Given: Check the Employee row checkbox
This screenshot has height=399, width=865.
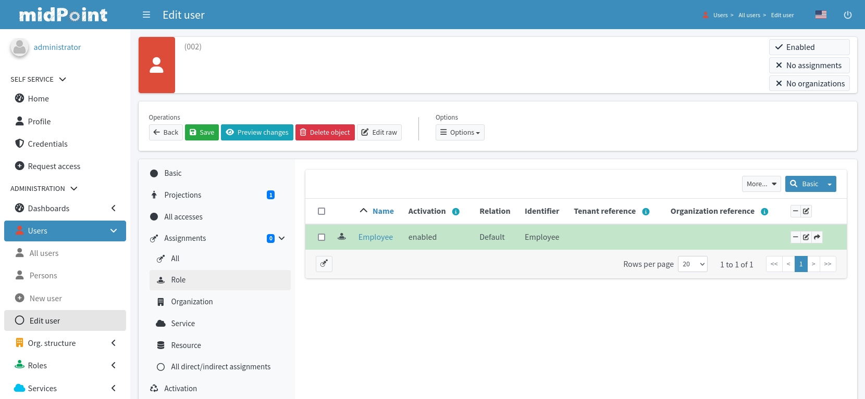Looking at the screenshot, I should click(322, 237).
